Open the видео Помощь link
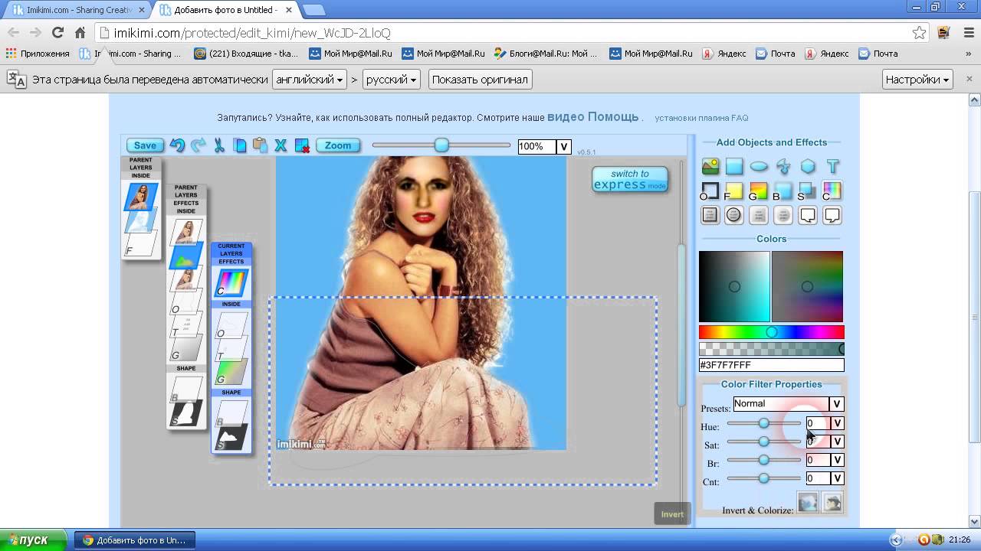The width and height of the screenshot is (981, 551). [592, 117]
